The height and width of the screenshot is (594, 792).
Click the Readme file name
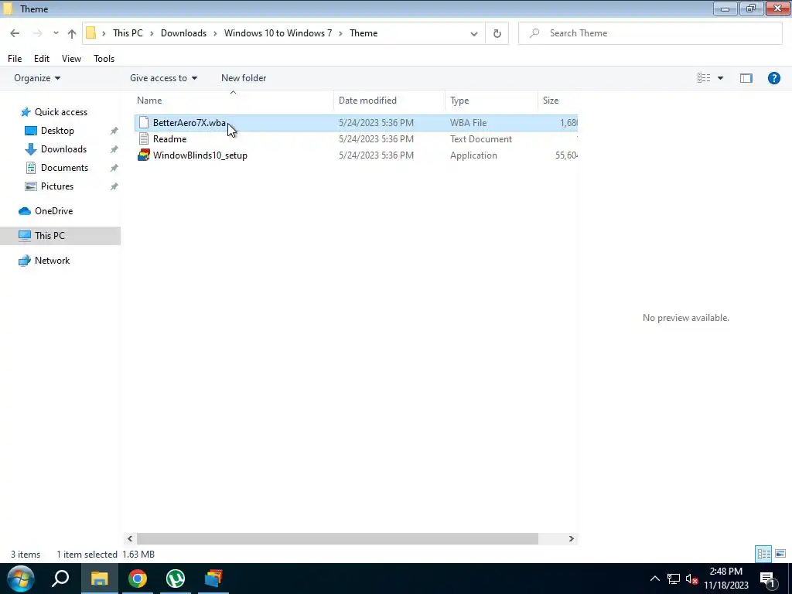169,139
